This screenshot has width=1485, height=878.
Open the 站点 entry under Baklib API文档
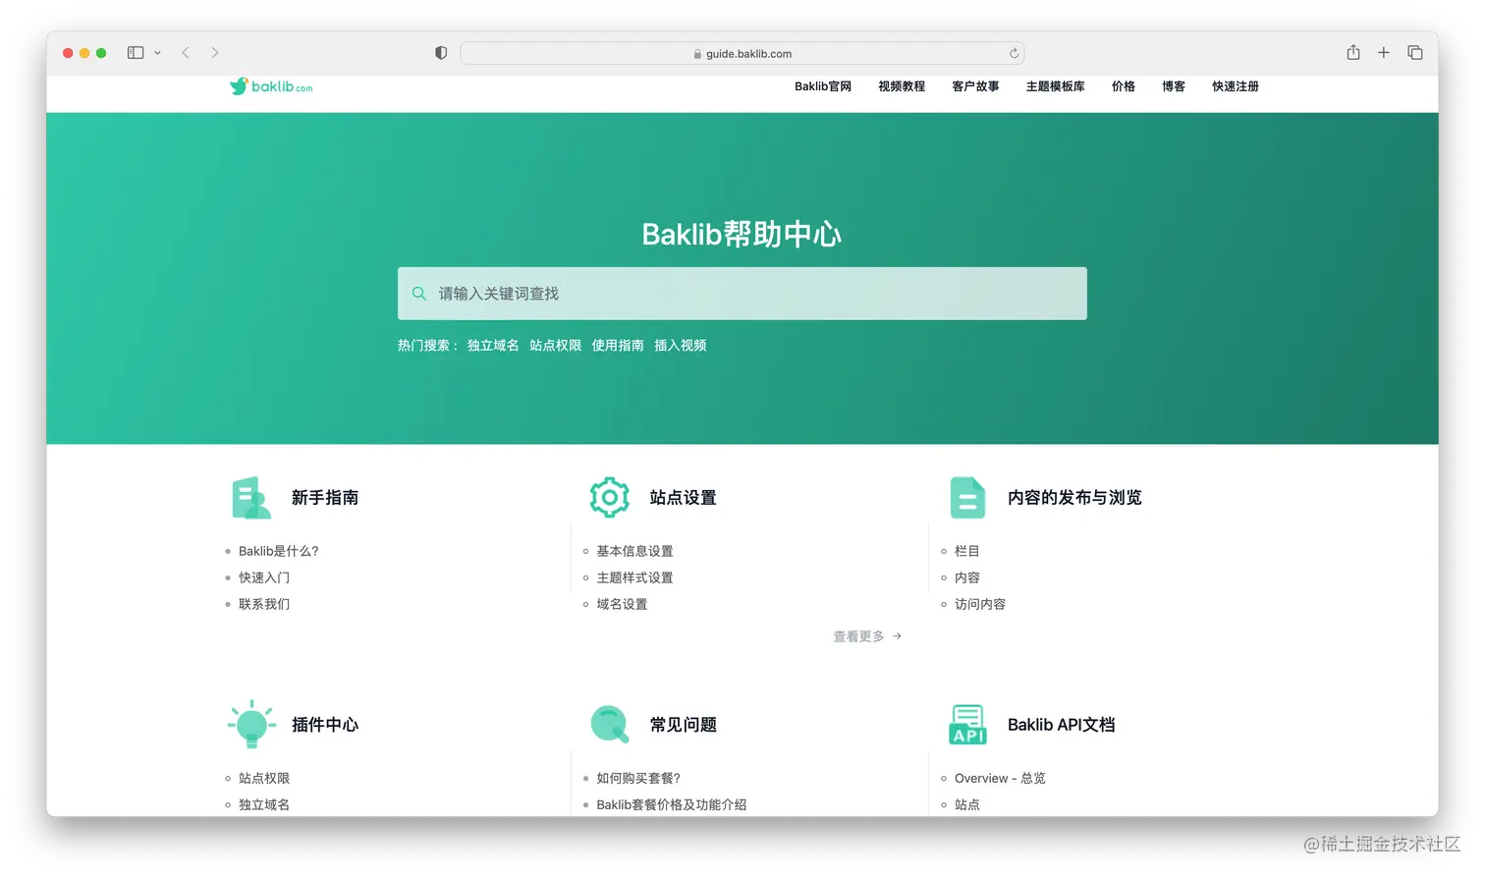pyautogui.click(x=967, y=804)
